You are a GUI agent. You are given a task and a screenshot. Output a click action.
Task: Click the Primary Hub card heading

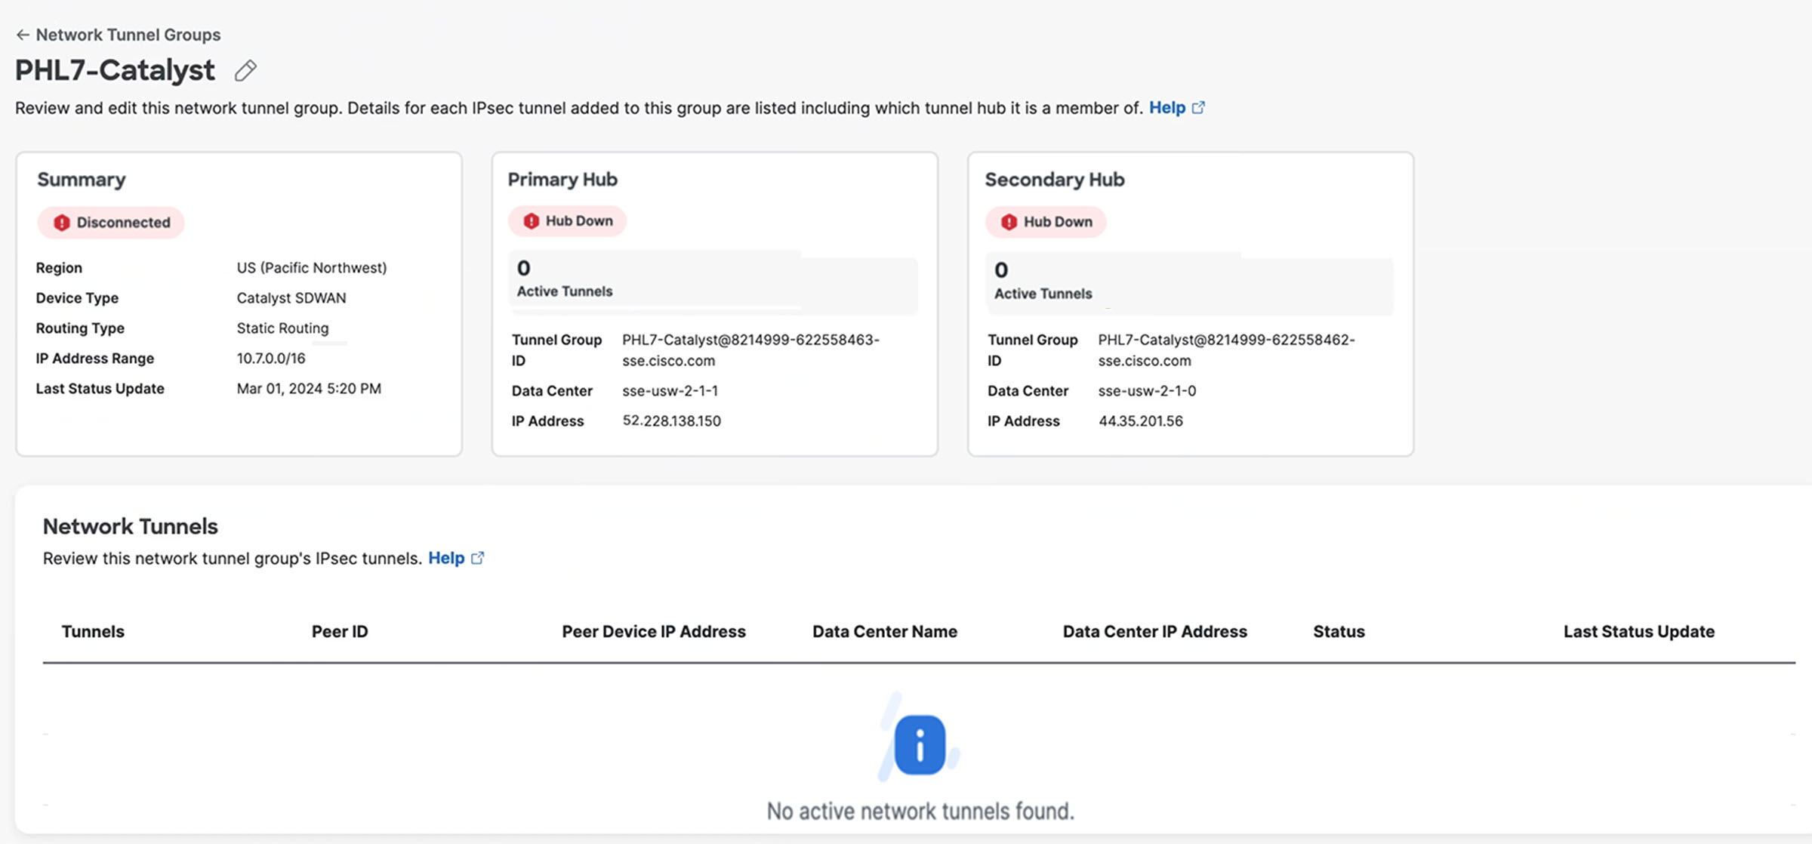[562, 180]
